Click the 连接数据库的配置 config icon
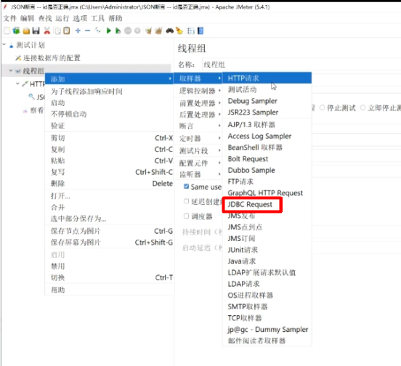 point(18,58)
